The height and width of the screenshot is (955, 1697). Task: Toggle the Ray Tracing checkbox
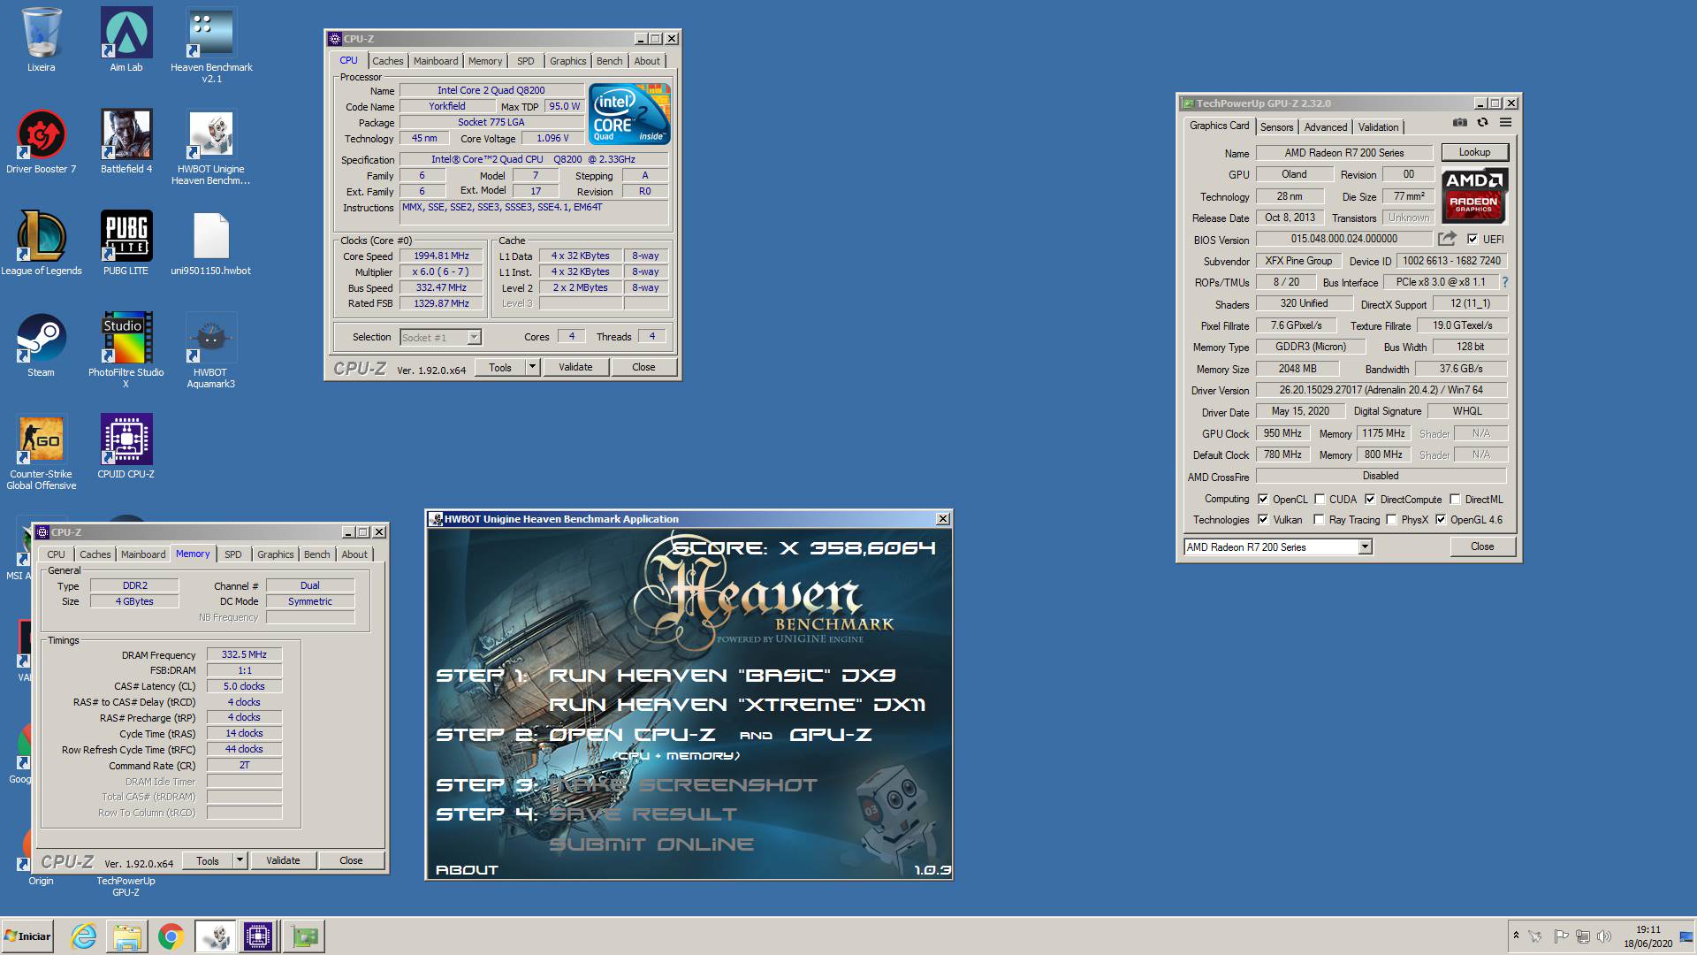[1320, 519]
